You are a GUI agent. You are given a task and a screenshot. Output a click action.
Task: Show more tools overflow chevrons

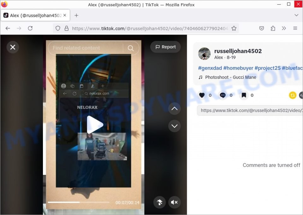pos(284,28)
